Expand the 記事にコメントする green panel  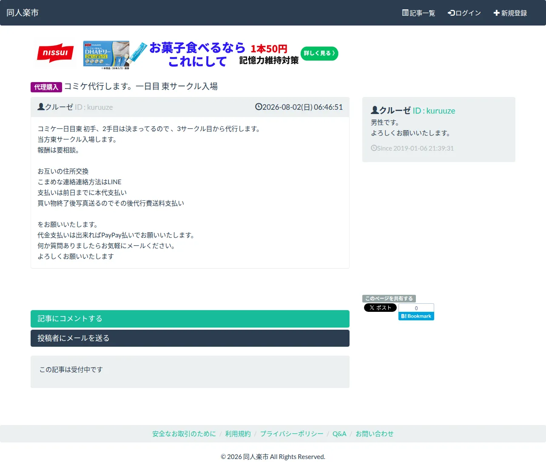coord(190,319)
